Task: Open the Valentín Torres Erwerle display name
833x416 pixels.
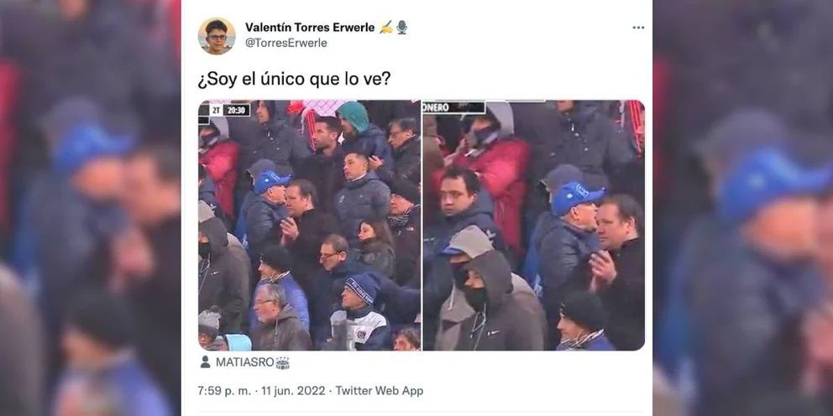Action: [310, 27]
